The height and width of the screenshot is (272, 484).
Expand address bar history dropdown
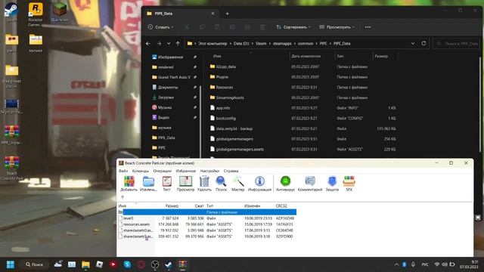[x=413, y=44]
